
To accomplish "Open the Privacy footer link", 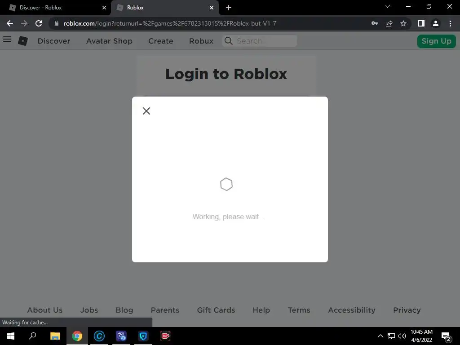I will click(407, 310).
